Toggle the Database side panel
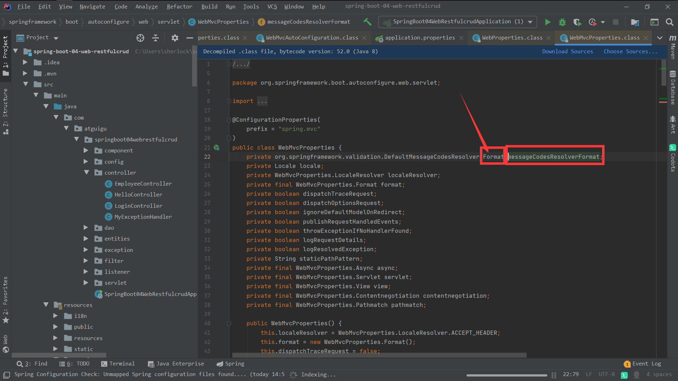 (x=673, y=88)
